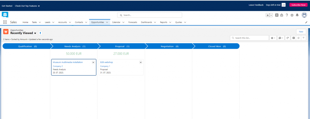The height and width of the screenshot is (119, 310).
Task: Open the notifications bell
Action: pyautogui.click(x=297, y=15)
